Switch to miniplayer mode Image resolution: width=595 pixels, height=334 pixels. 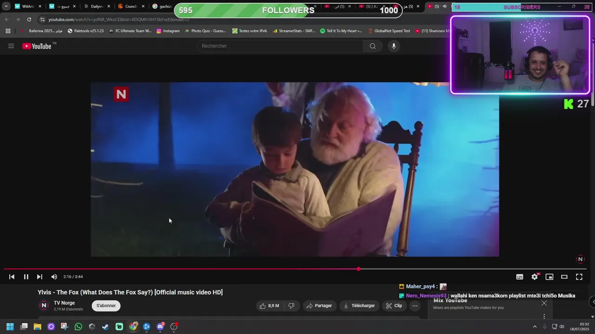pos(549,277)
